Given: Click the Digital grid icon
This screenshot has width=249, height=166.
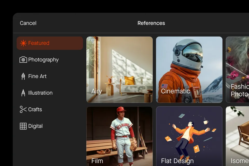Looking at the screenshot, I should pos(23,126).
